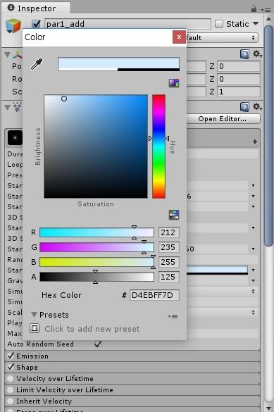Collapse the Presets section
Viewport: 274px width, 412px height.
[34, 315]
